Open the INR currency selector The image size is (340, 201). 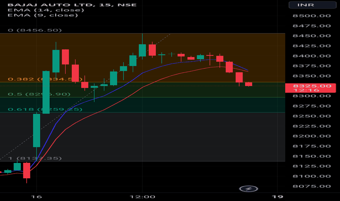[x=313, y=5]
